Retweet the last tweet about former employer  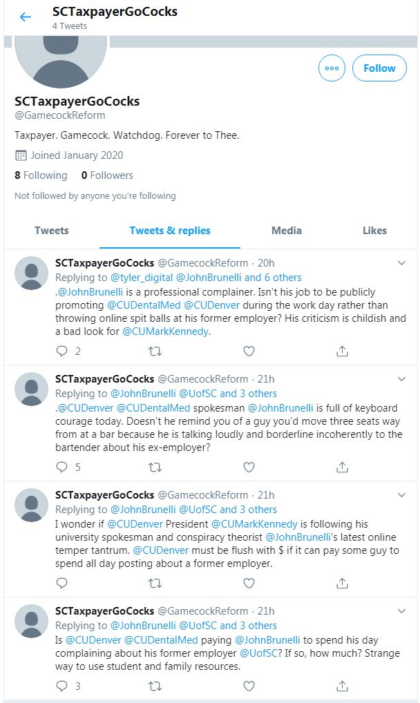point(155,686)
